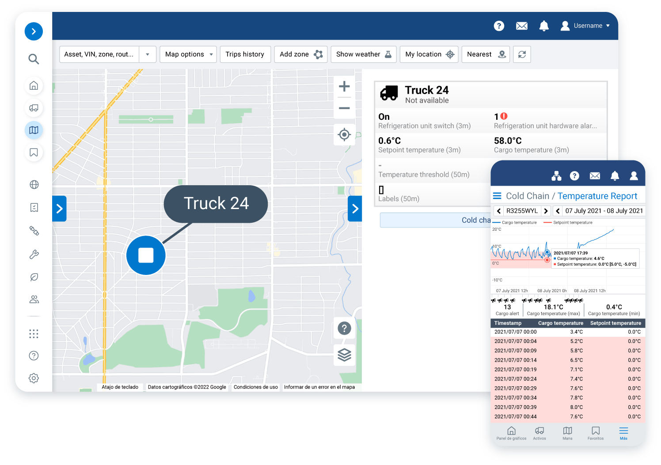
Task: Click the globe icon in the sidebar
Action: click(34, 184)
